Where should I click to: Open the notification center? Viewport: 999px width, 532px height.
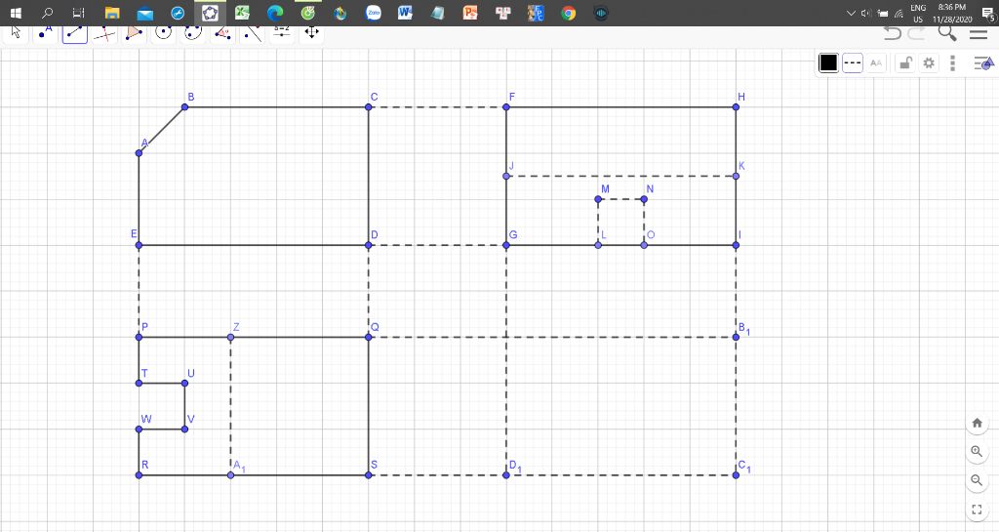pos(988,14)
